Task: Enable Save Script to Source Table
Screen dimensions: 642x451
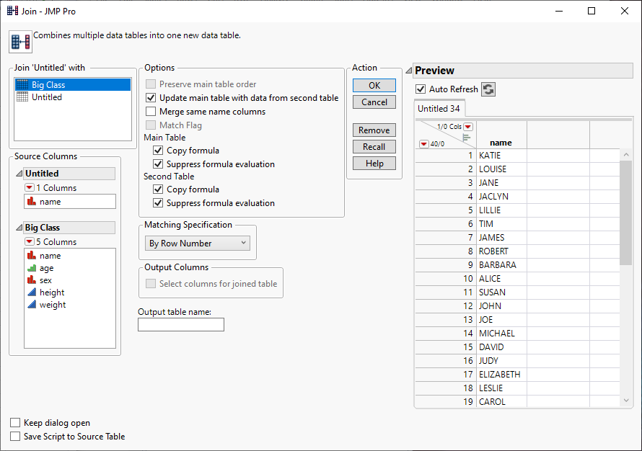Action: pos(15,437)
